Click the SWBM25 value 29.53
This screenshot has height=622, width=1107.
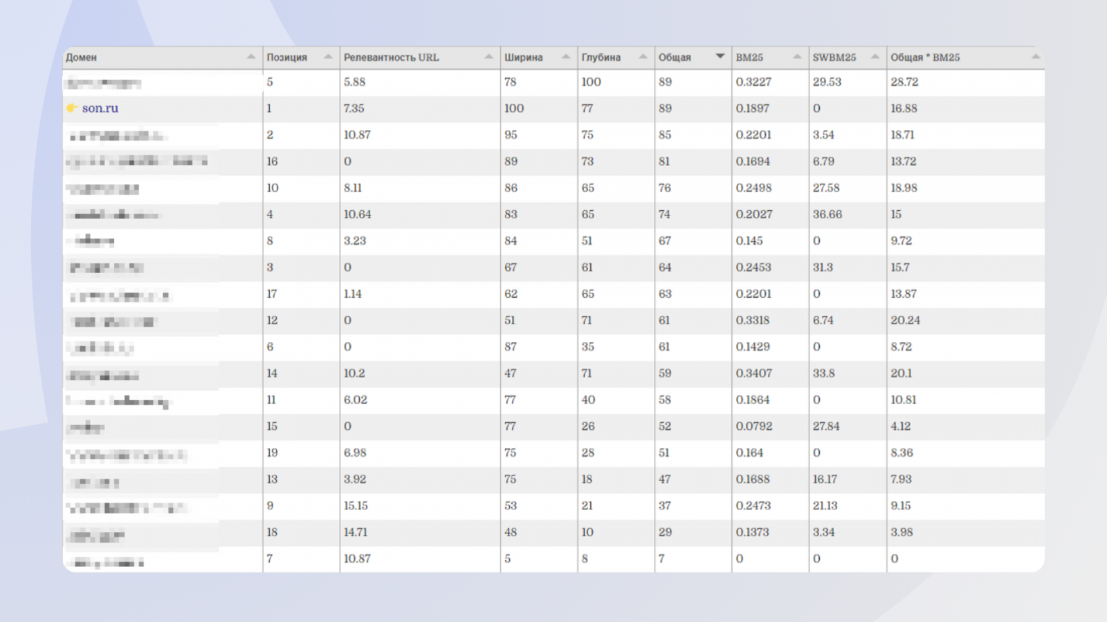coord(827,82)
